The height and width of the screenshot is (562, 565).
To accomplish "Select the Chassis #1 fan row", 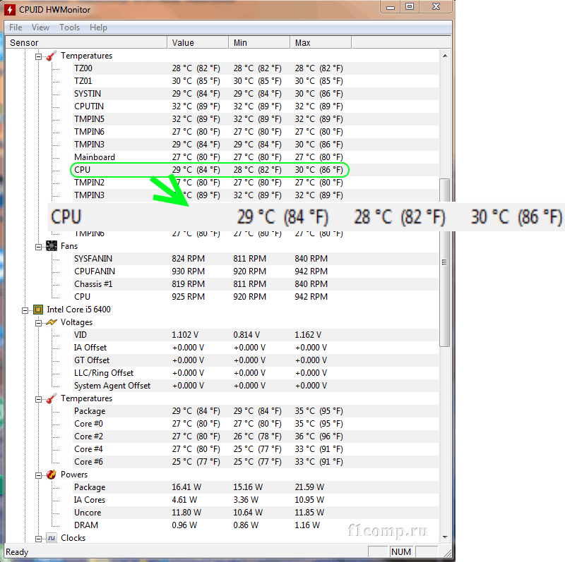I will pyautogui.click(x=256, y=284).
